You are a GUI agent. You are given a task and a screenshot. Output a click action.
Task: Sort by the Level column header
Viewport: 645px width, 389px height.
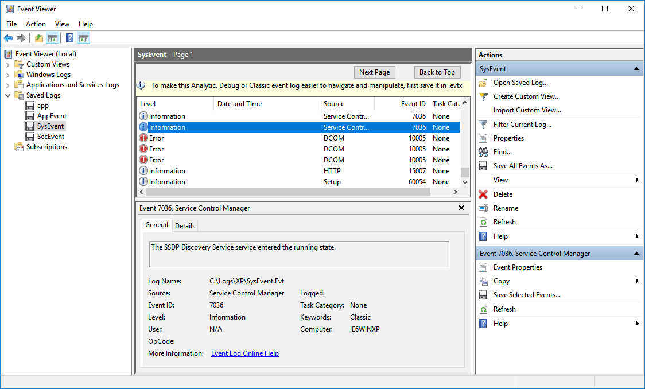click(x=175, y=104)
